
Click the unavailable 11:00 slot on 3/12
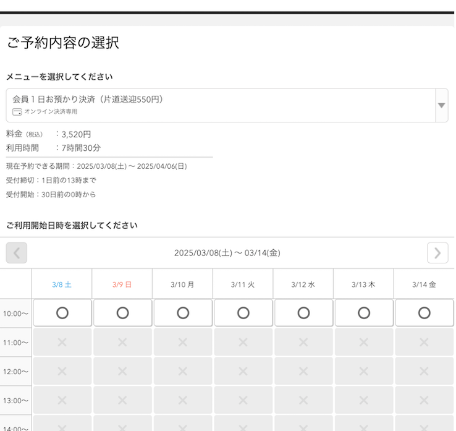tap(303, 342)
